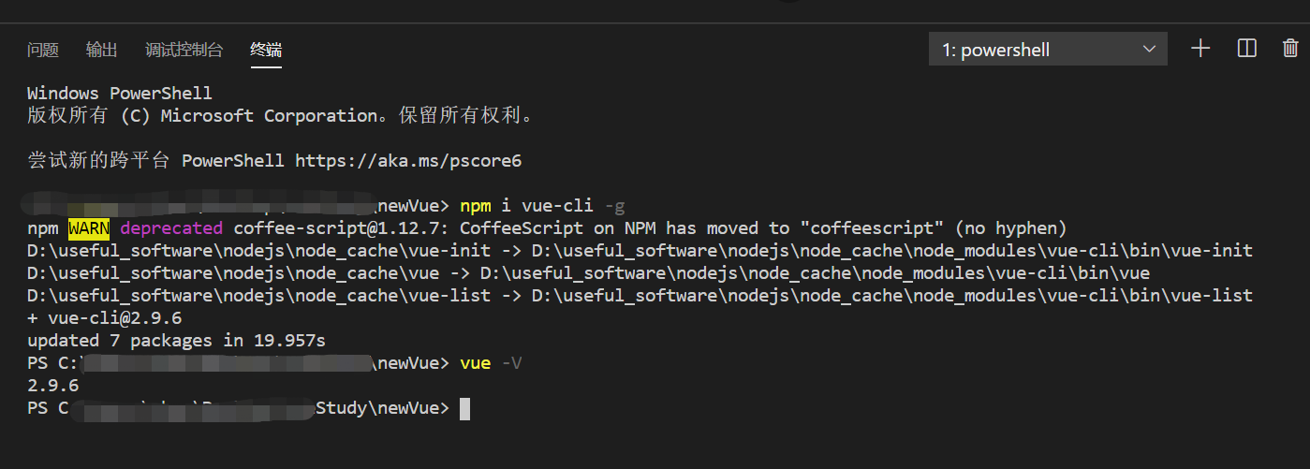
Task: Switch to the 输出 (Output) tab
Action: point(101,51)
